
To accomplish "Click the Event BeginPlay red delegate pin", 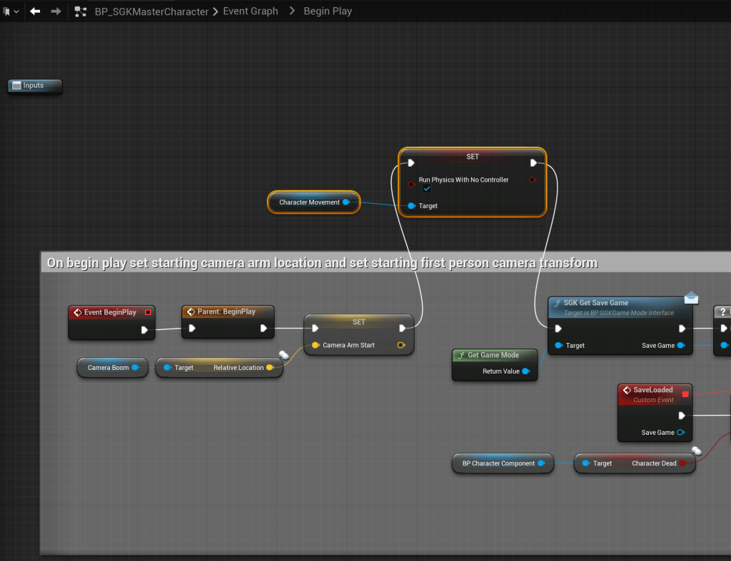I will [148, 312].
